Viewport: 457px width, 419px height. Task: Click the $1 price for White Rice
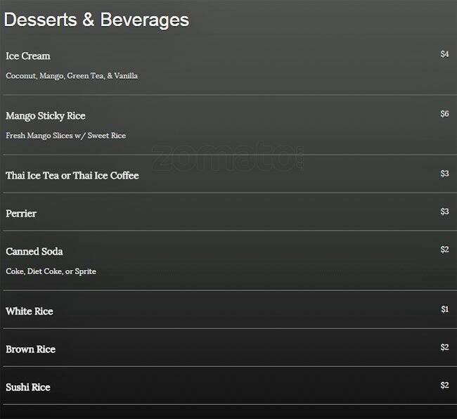point(444,309)
